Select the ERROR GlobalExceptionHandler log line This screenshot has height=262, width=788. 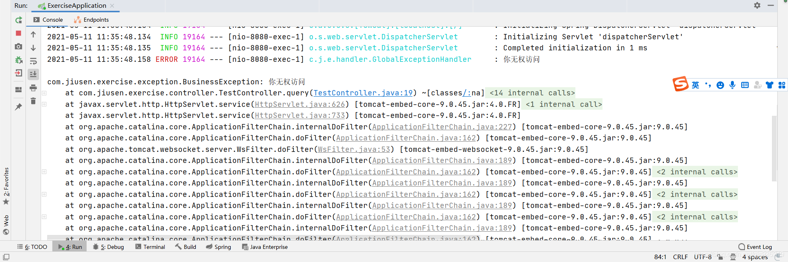pyautogui.click(x=293, y=59)
